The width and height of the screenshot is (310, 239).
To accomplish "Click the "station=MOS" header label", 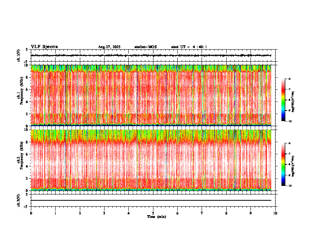I will [146, 47].
